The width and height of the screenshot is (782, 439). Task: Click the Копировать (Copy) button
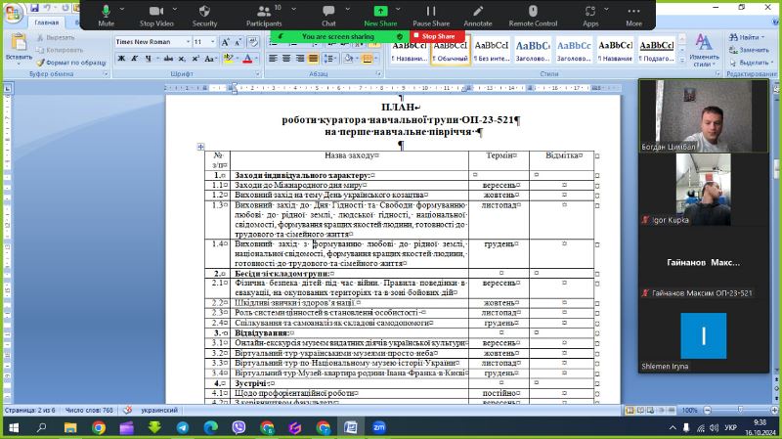click(60, 50)
